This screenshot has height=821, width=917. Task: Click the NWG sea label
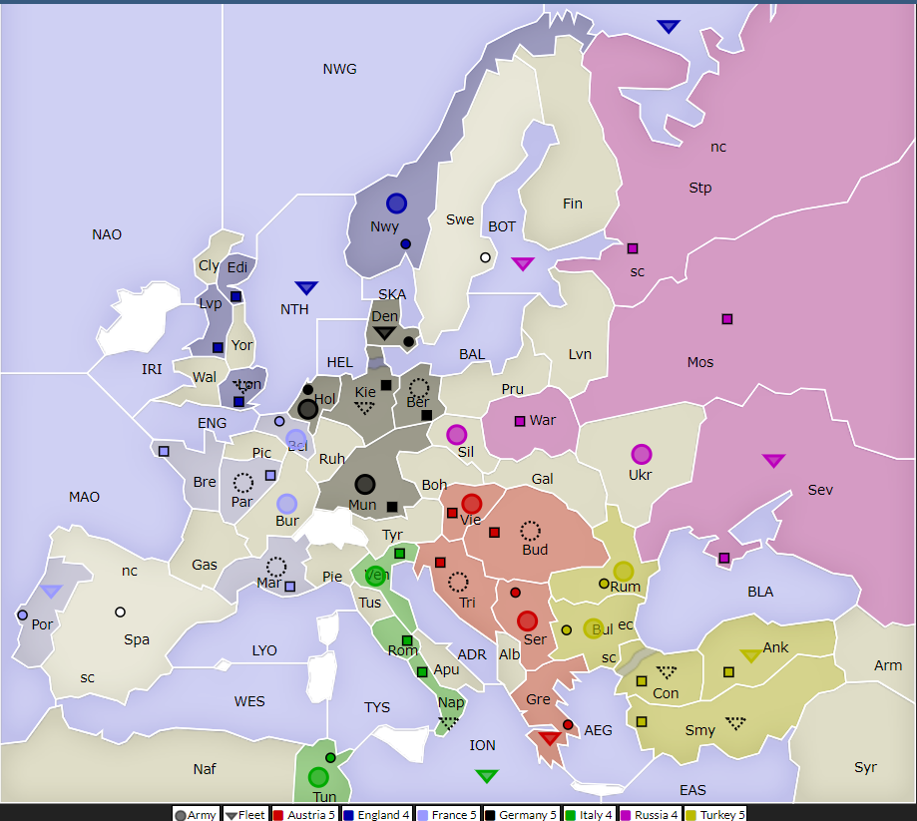(x=340, y=69)
